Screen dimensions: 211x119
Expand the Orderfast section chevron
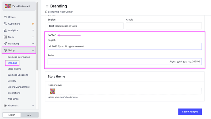click(x=33, y=105)
